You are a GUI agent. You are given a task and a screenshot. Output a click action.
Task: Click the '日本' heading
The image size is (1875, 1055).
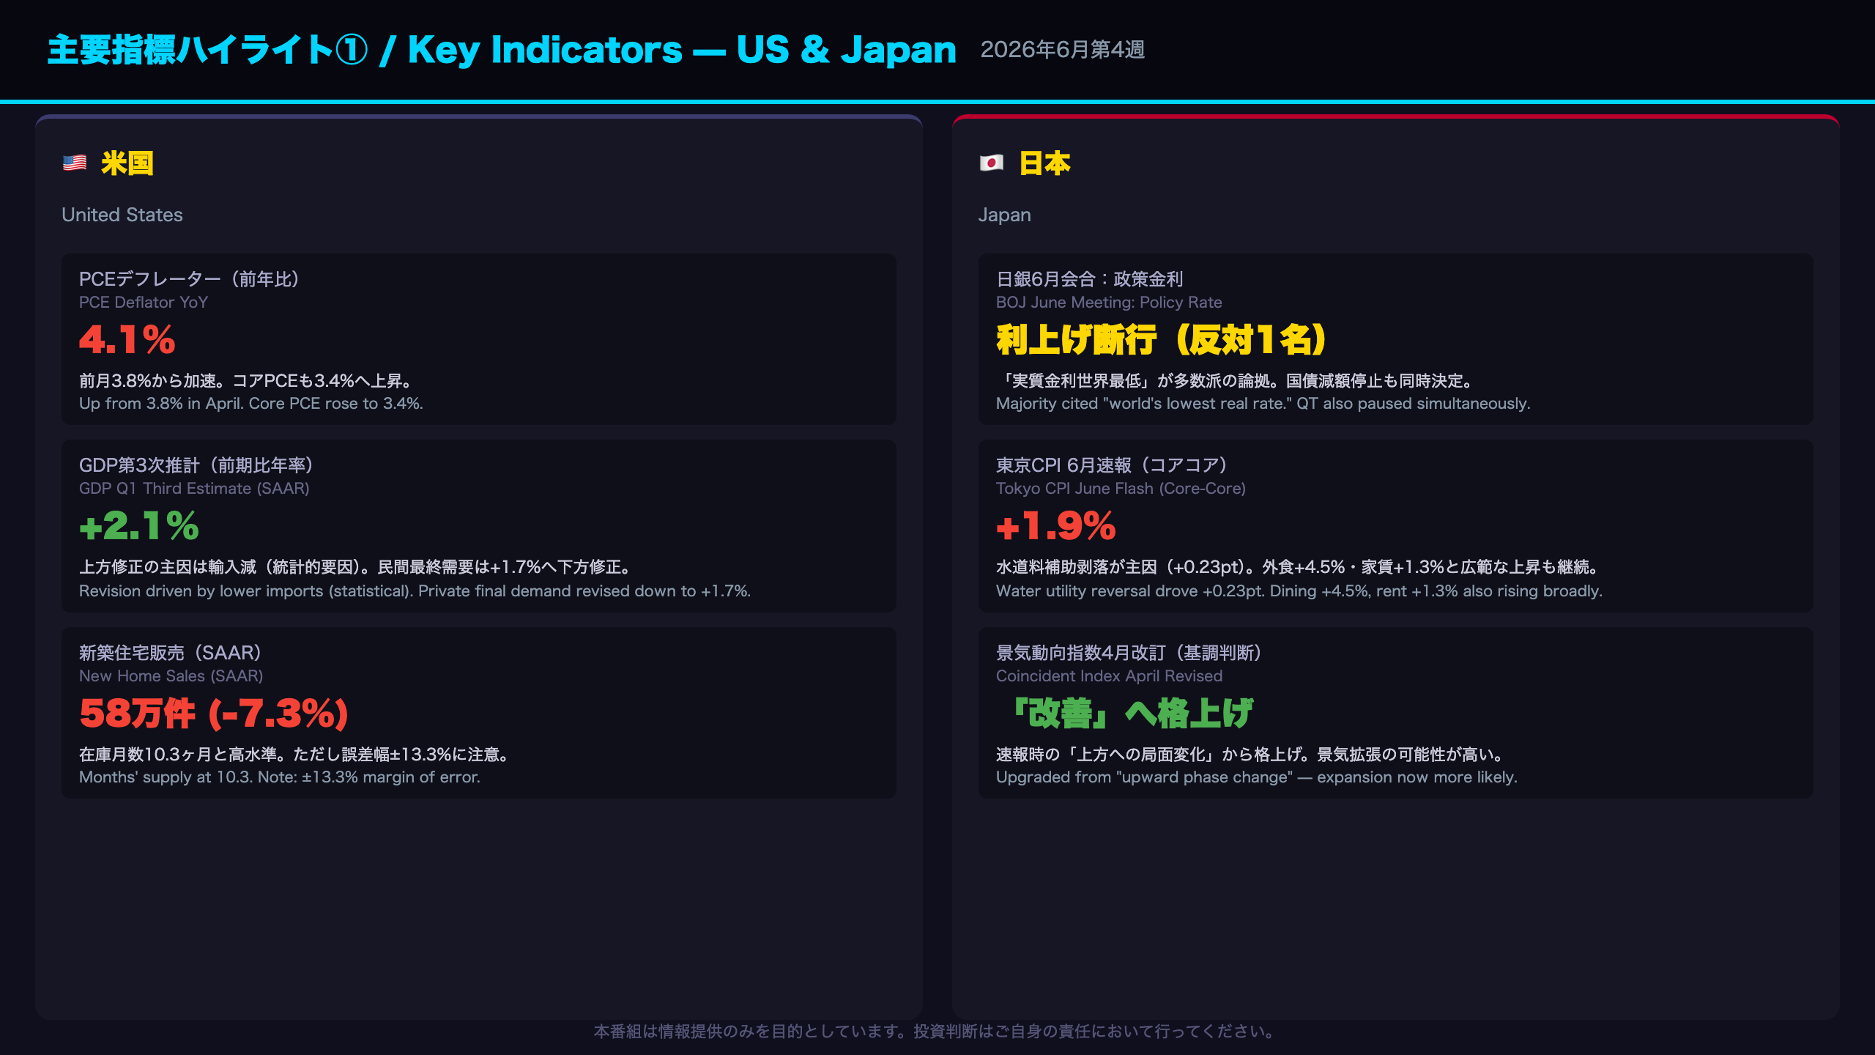click(1044, 163)
